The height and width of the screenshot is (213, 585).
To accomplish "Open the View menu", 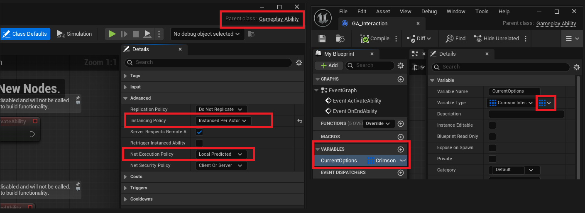I will click(406, 12).
